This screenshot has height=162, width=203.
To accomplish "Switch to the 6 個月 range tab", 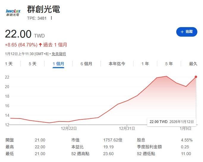I will (x=86, y=64).
